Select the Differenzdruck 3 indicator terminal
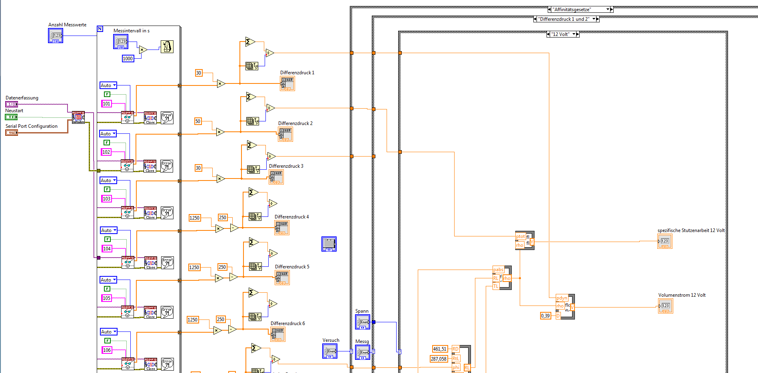 (x=276, y=177)
